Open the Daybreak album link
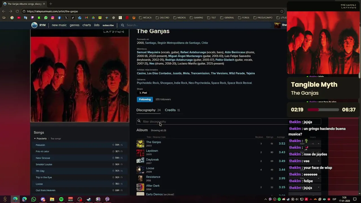This screenshot has height=203, width=361. (x=152, y=159)
